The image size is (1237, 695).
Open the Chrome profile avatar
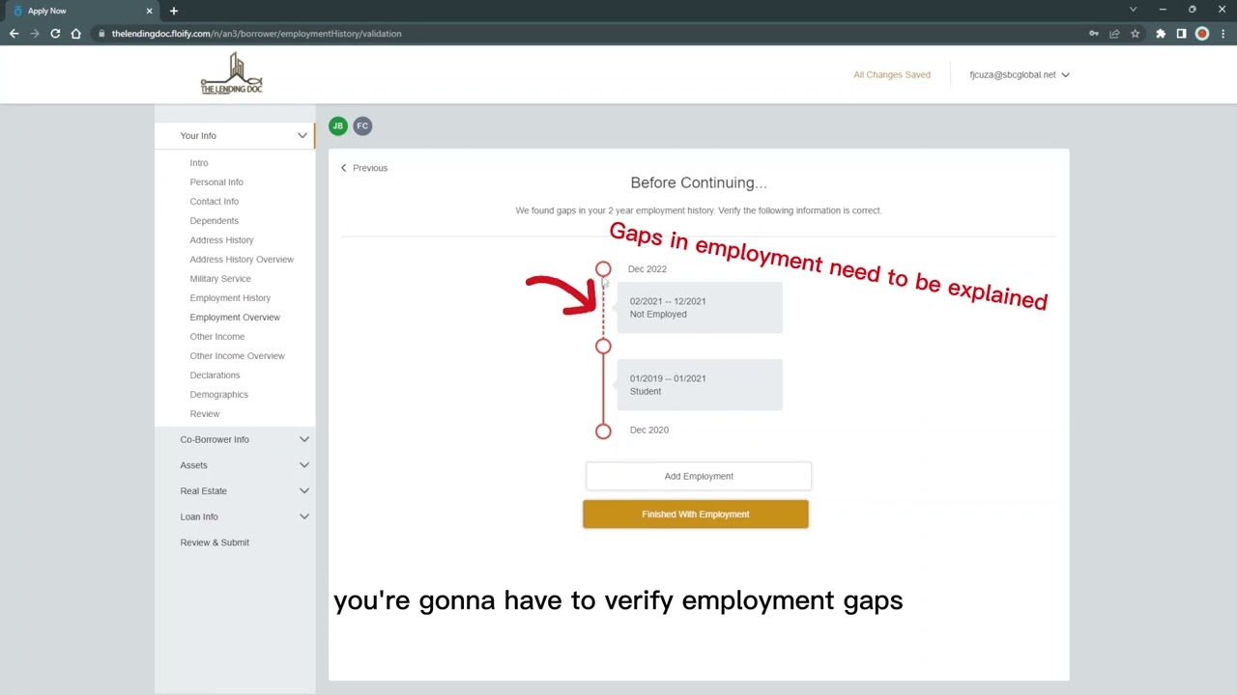coord(1202,33)
